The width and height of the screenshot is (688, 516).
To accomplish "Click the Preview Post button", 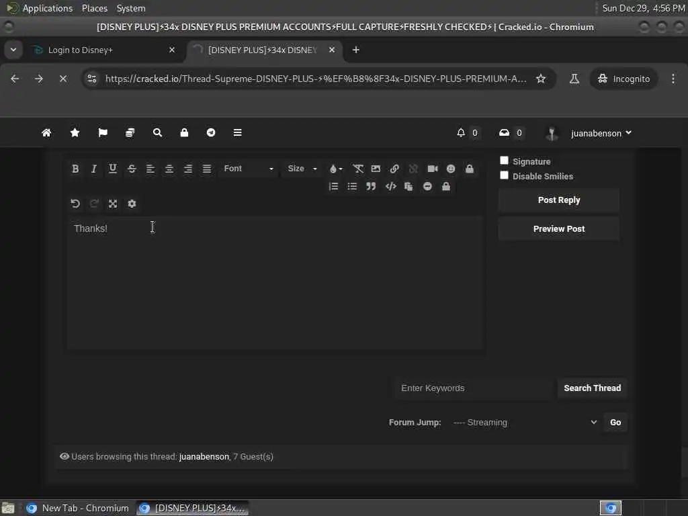I will pos(558,229).
